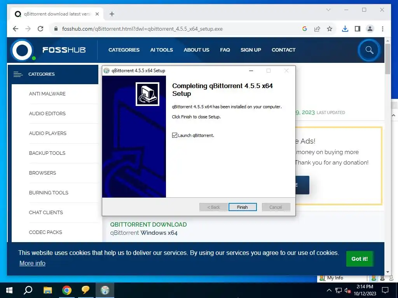Viewport: 398px width, 298px height.
Task: Open AI TOOLS navigation item
Action: click(161, 50)
